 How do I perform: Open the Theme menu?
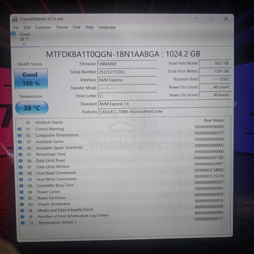click(62, 27)
